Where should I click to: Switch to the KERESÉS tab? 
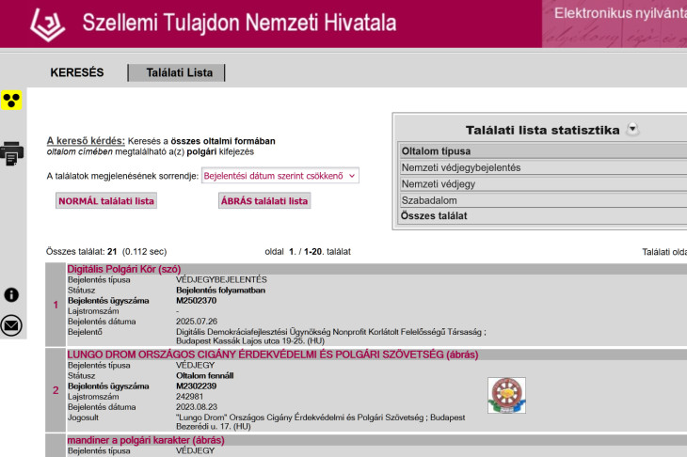click(77, 72)
